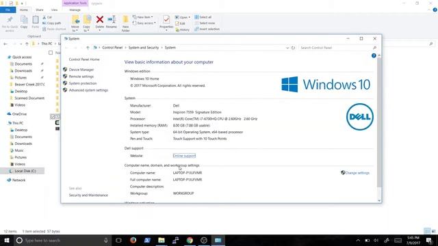Open Device Manager in System window
The width and height of the screenshot is (438, 246).
click(81, 70)
